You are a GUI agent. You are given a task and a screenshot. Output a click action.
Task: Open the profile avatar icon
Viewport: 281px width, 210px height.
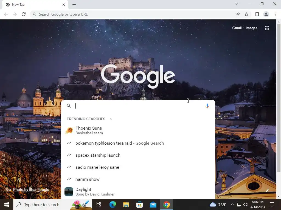266,14
